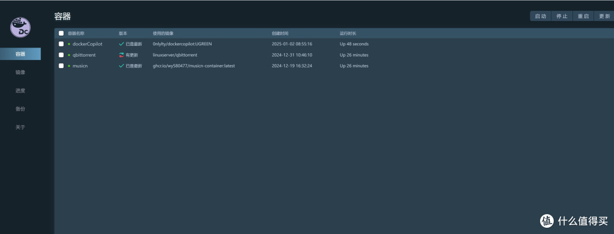The height and width of the screenshot is (234, 614).
Task: Check the box for dockerCopilot container
Action: pyautogui.click(x=61, y=44)
